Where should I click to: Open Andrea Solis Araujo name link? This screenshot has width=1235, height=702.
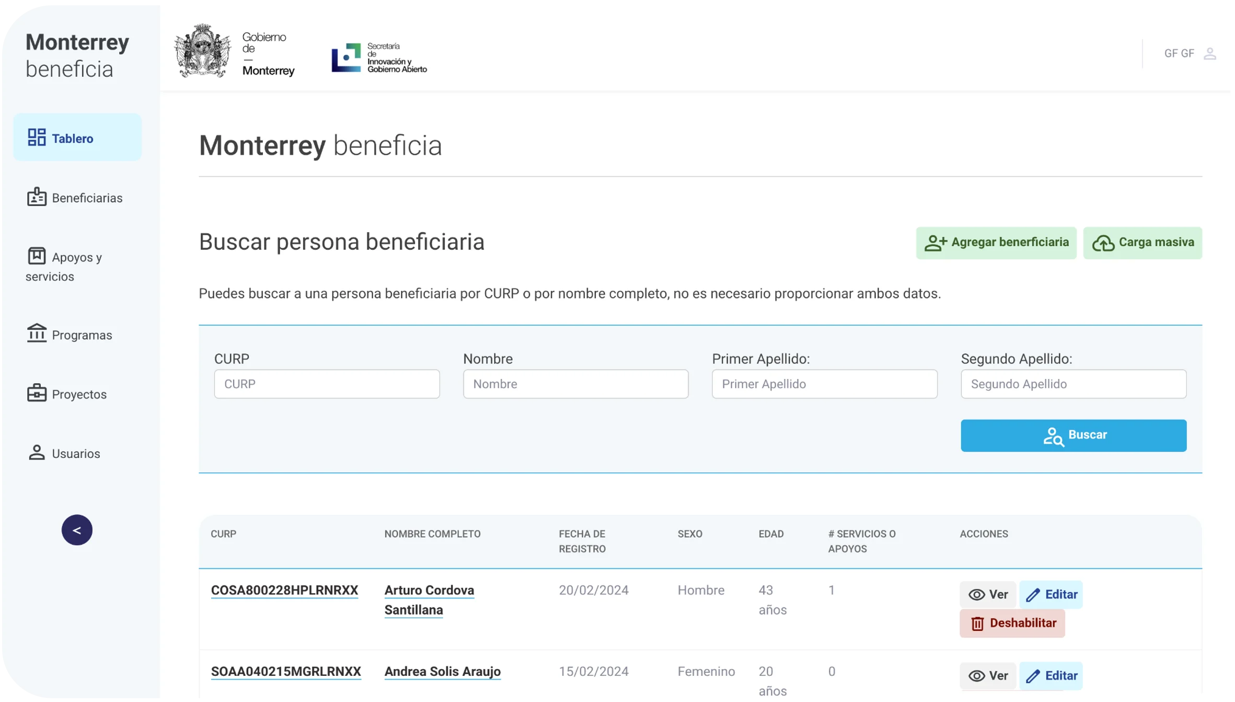443,672
